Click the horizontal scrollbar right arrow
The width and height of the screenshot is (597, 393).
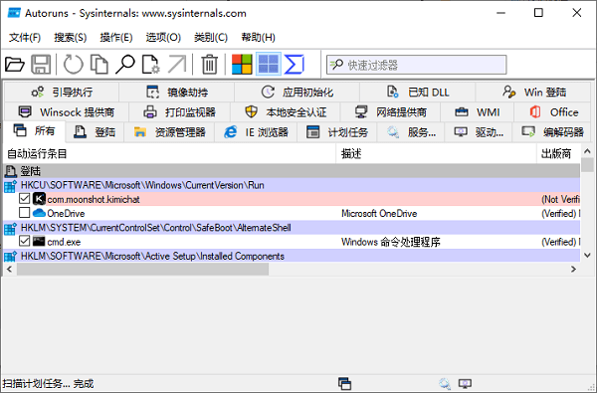[x=573, y=270]
